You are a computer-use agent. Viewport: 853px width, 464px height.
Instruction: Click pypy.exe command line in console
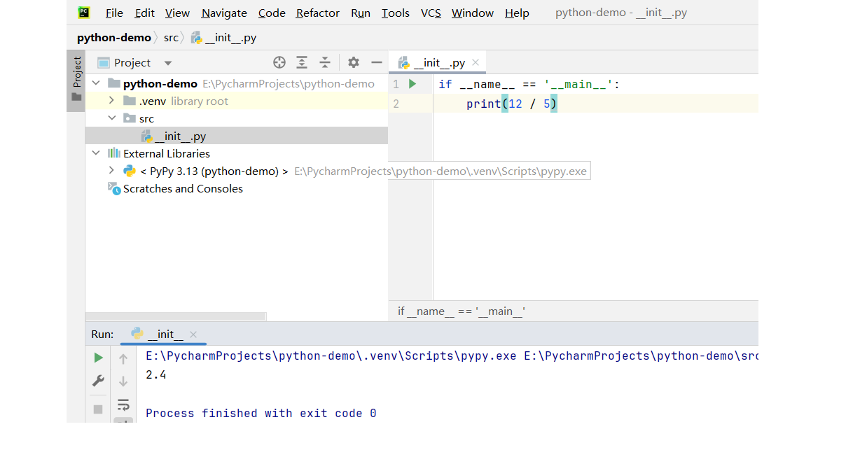coord(452,356)
